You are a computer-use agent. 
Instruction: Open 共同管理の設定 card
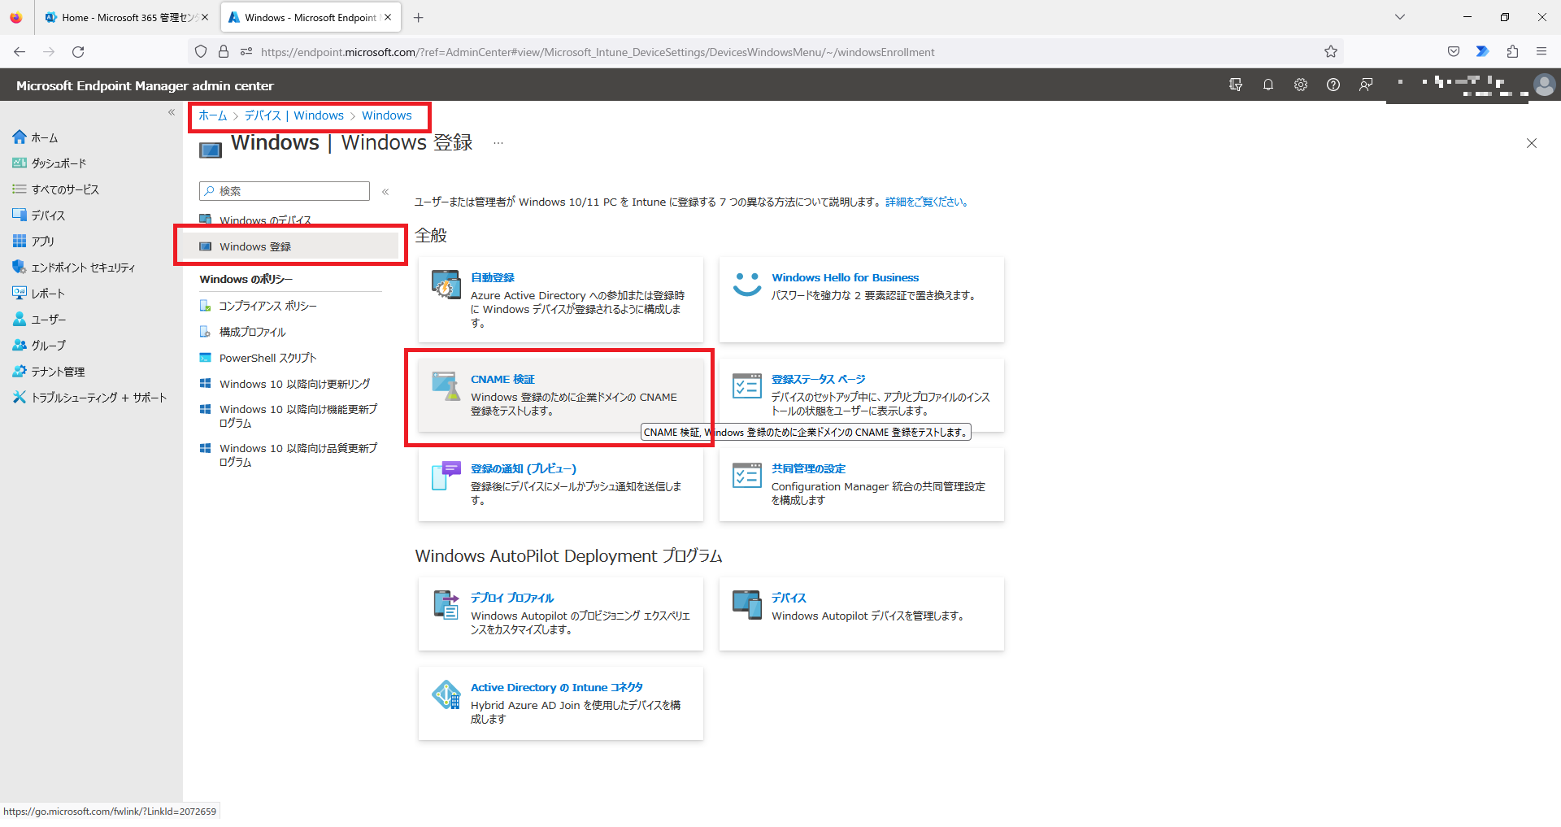(x=862, y=485)
